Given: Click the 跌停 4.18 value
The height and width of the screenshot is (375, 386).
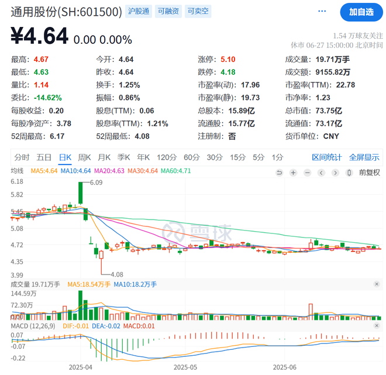Looking at the screenshot, I should point(228,72).
